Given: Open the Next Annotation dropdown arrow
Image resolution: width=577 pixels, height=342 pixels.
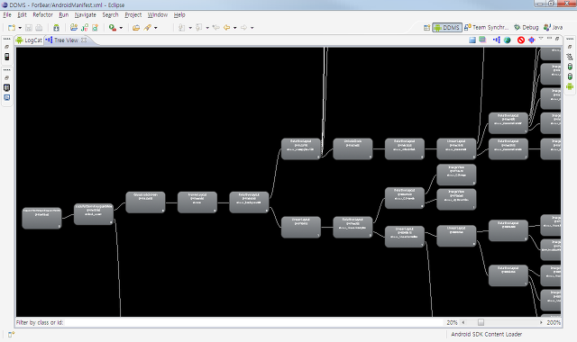Looking at the screenshot, I should [x=190, y=28].
